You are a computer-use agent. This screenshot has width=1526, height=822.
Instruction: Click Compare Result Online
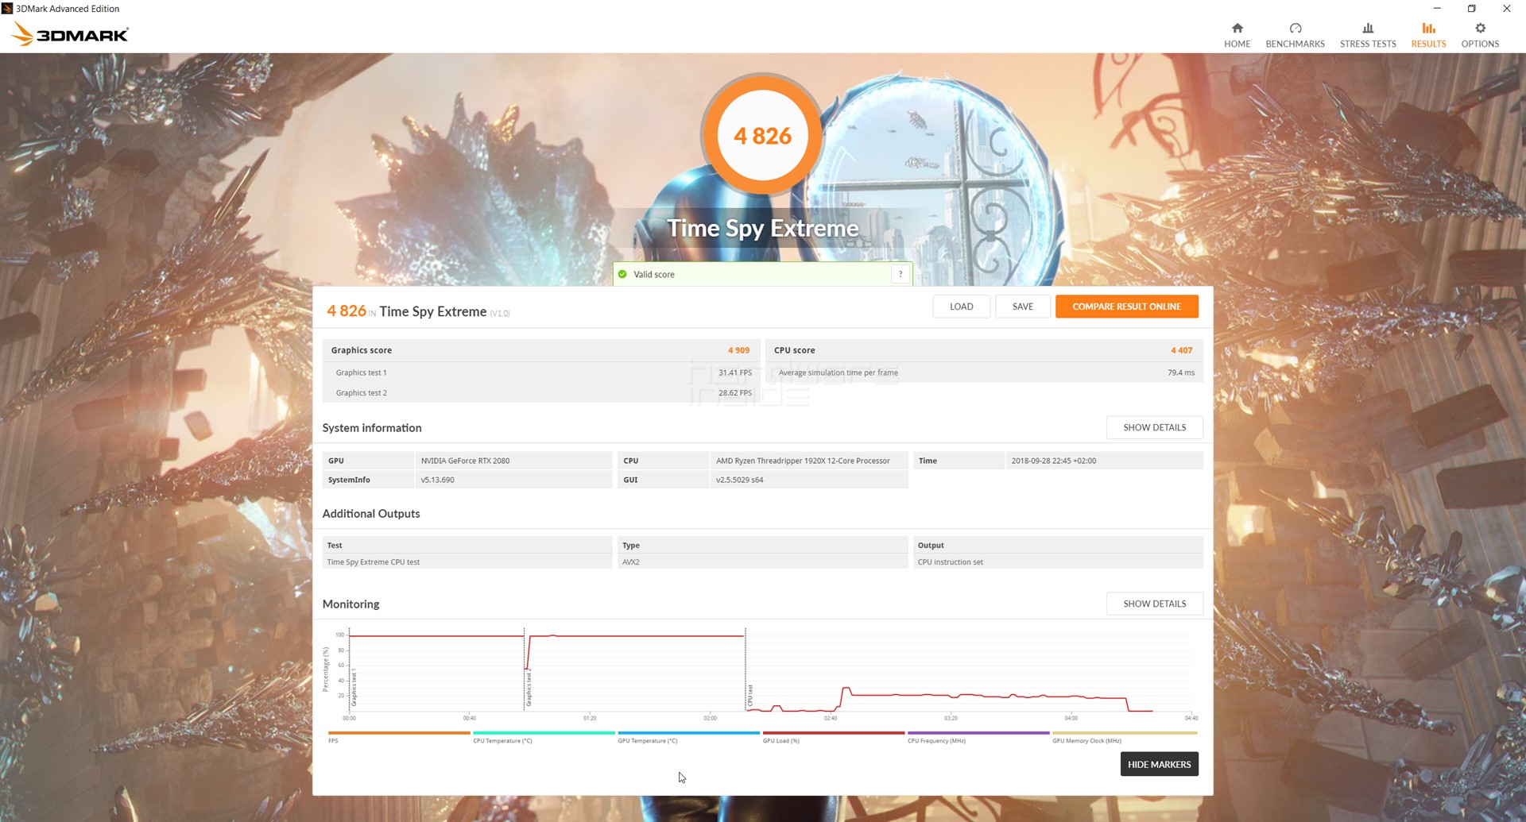(x=1126, y=307)
